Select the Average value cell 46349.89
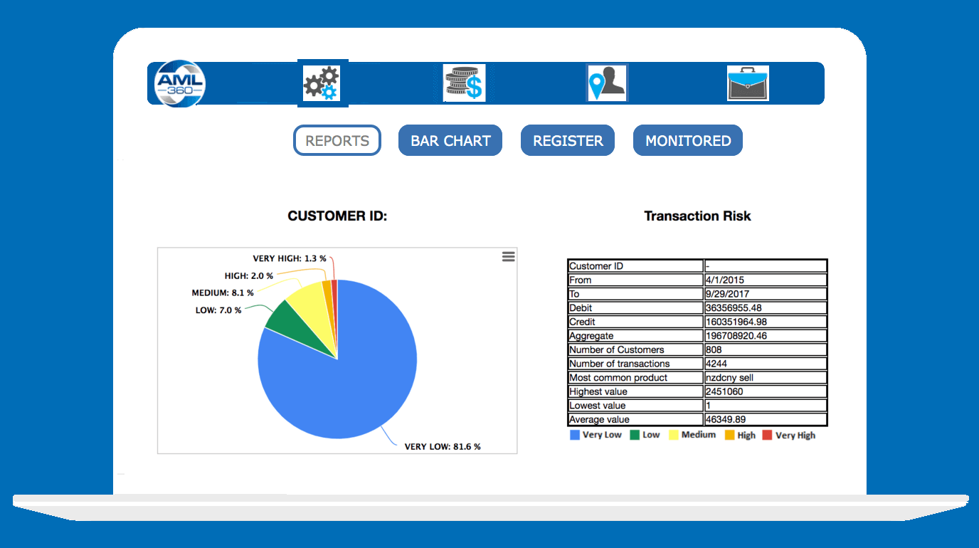979x548 pixels. 766,419
